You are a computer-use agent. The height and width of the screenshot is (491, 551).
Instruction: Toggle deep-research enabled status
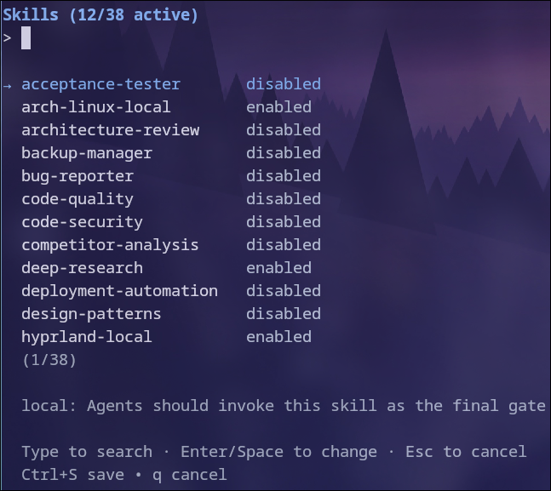coord(278,268)
